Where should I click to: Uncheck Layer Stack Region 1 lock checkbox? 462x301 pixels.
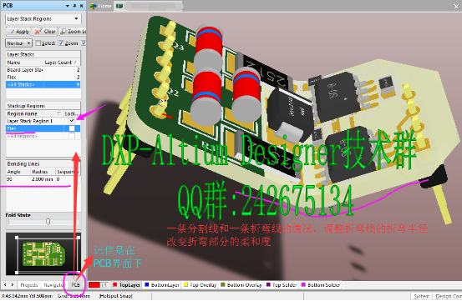(72, 121)
